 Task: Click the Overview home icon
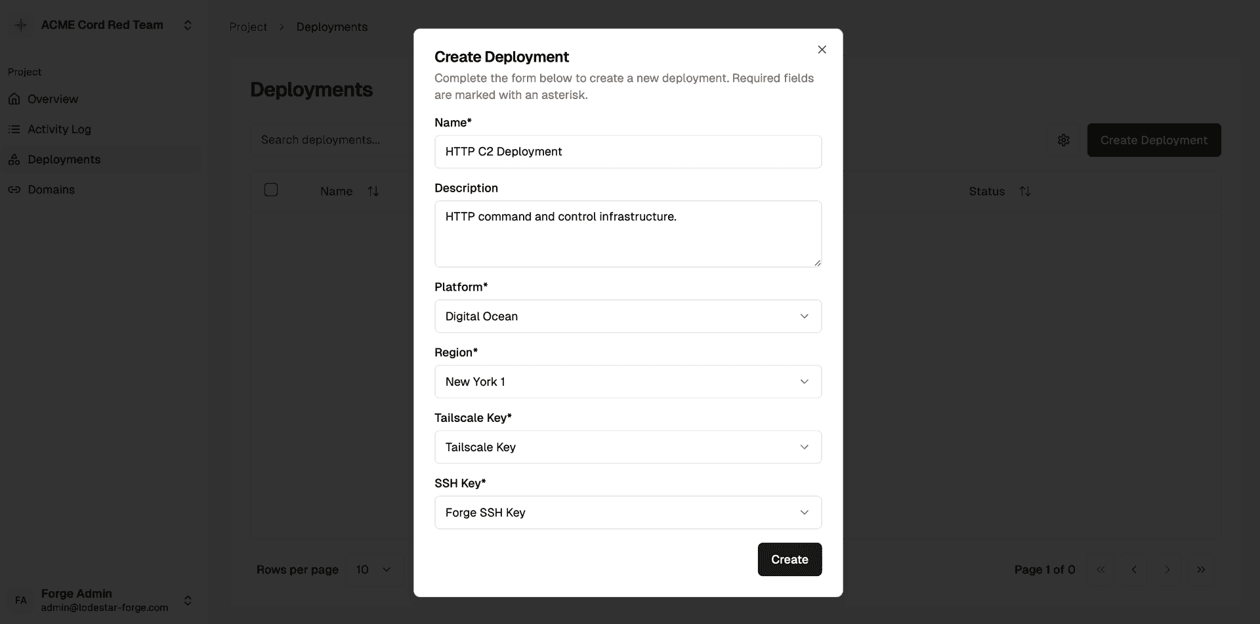pyautogui.click(x=14, y=99)
